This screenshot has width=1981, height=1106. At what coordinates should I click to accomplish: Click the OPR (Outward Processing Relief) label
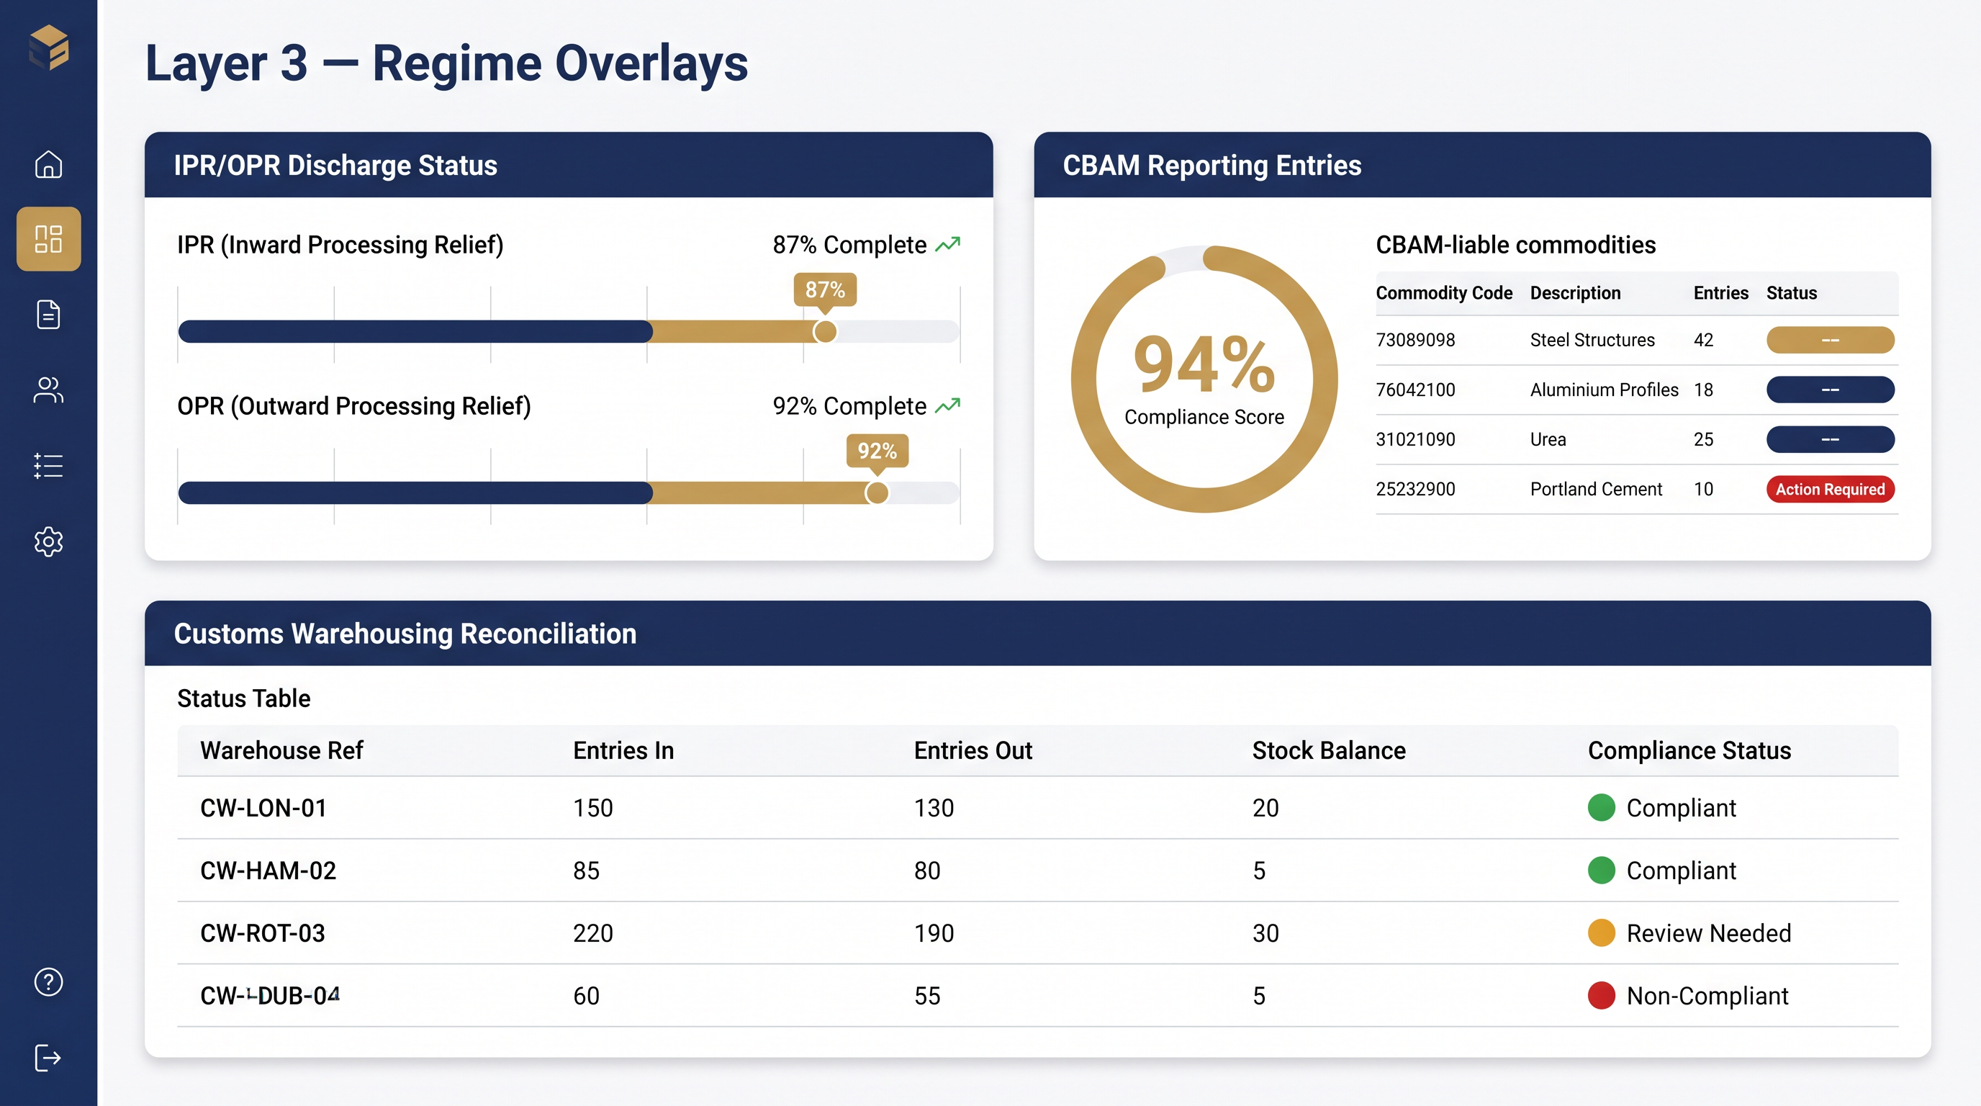pyautogui.click(x=353, y=405)
